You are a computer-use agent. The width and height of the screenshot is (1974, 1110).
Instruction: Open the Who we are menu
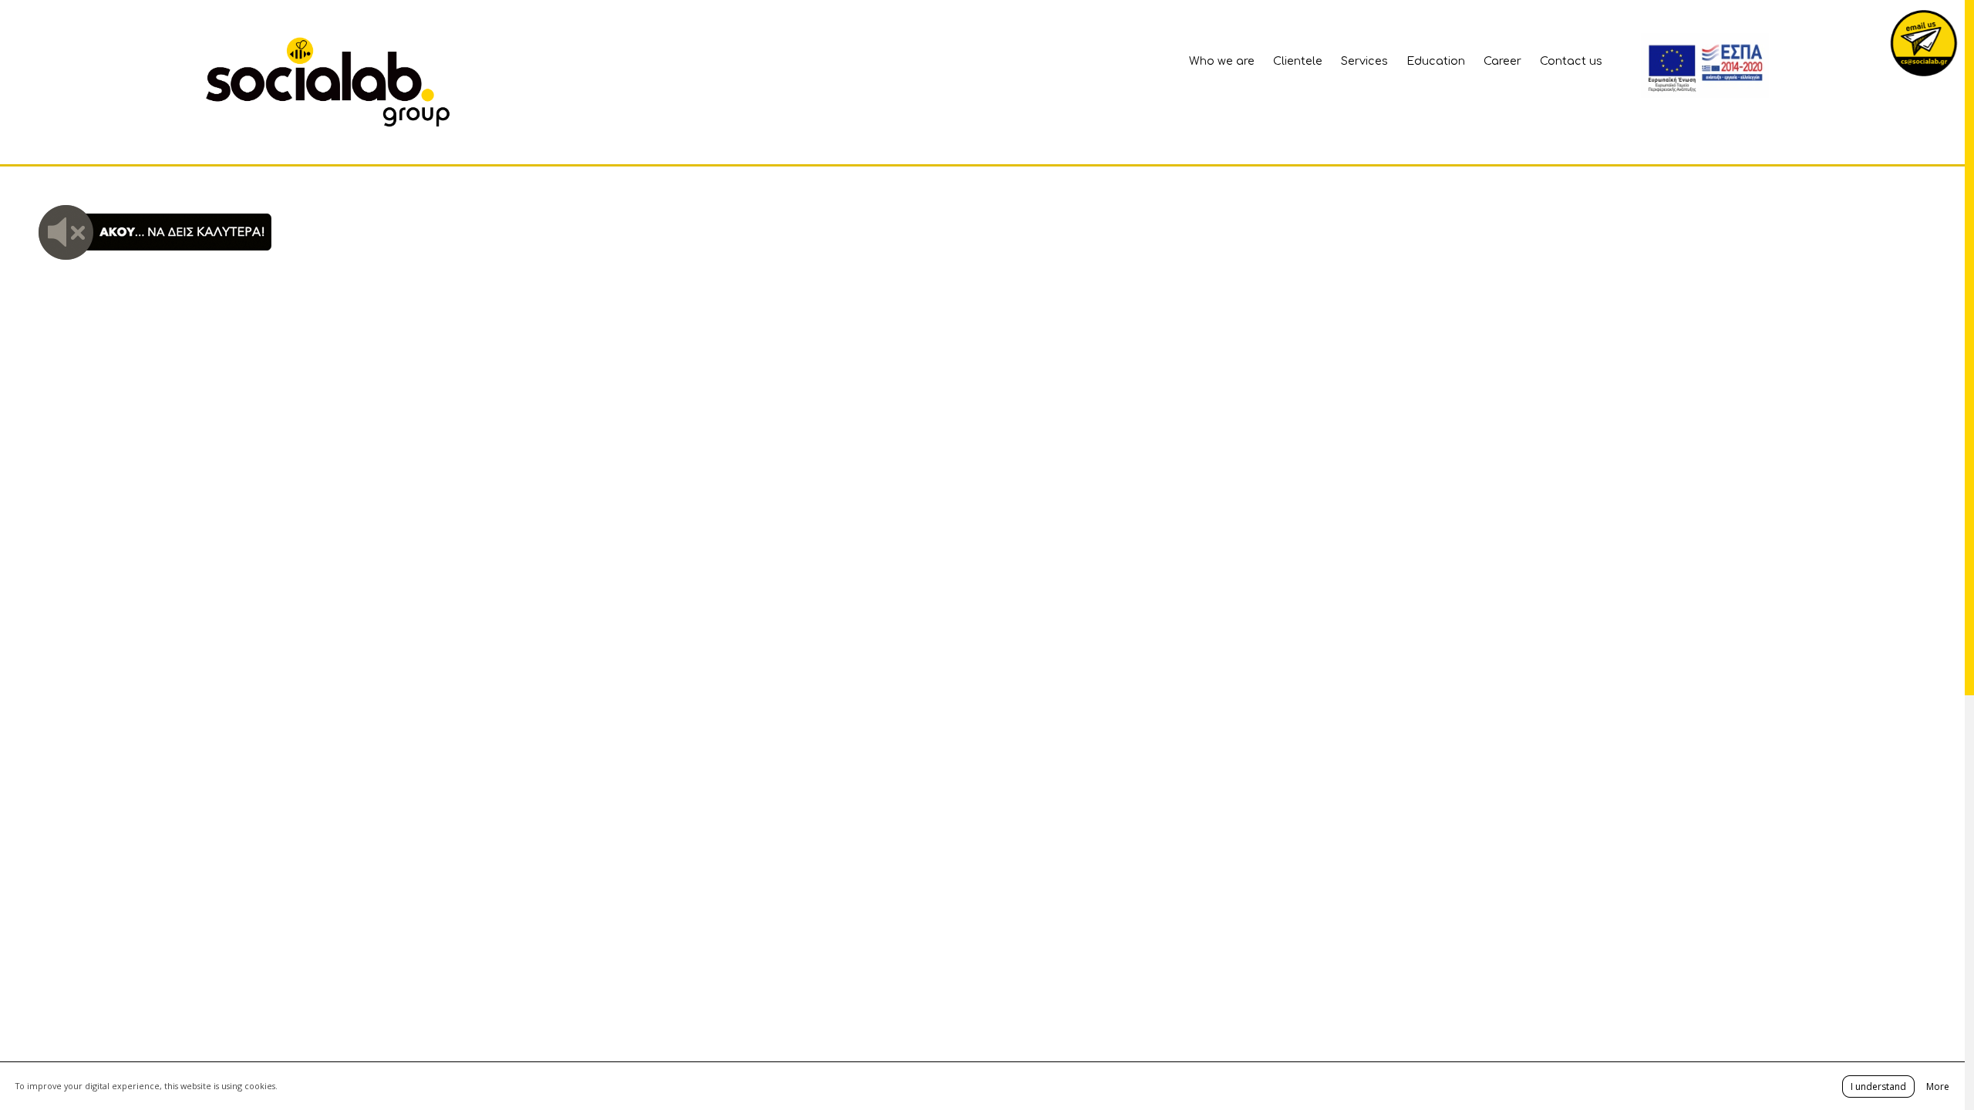point(1221,60)
